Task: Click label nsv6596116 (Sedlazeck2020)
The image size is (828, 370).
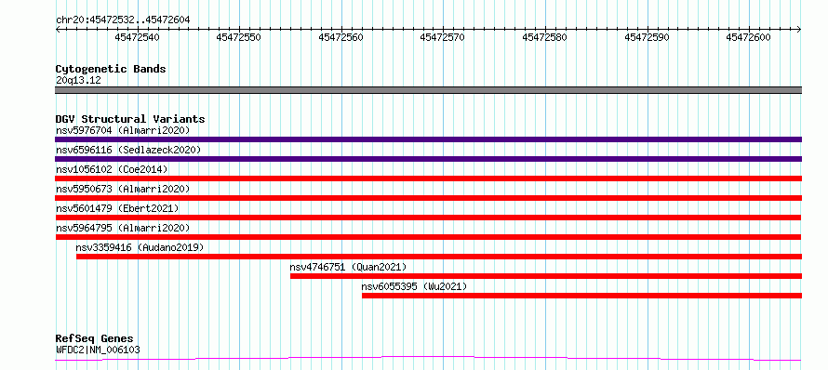Action: coord(128,150)
